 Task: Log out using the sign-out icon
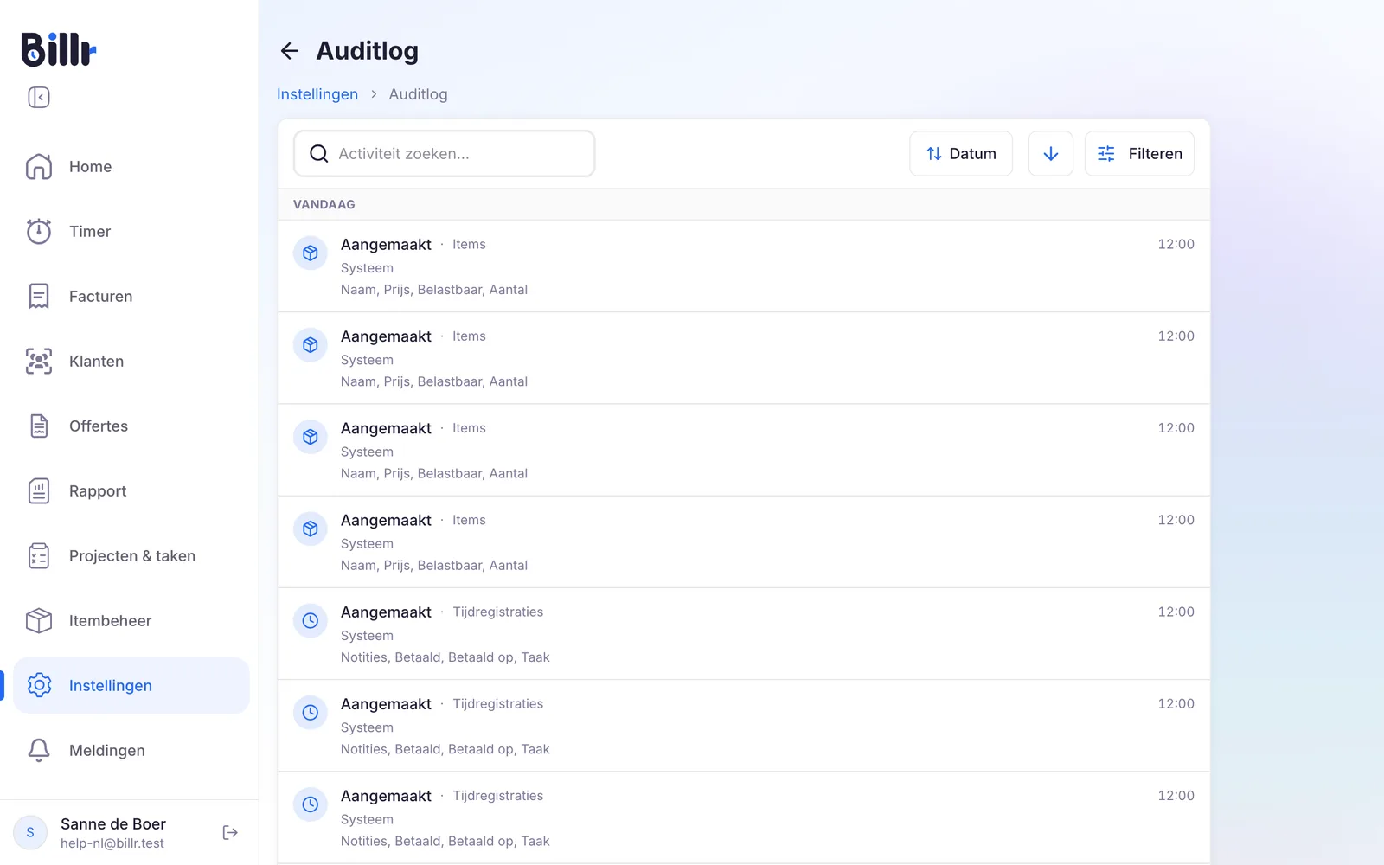point(230,833)
